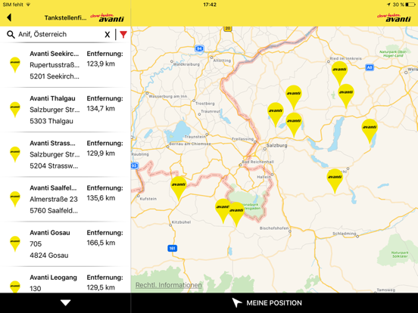Tap the pin icon beside Avanti Saalfelden
418x313 pixels.
(15, 199)
